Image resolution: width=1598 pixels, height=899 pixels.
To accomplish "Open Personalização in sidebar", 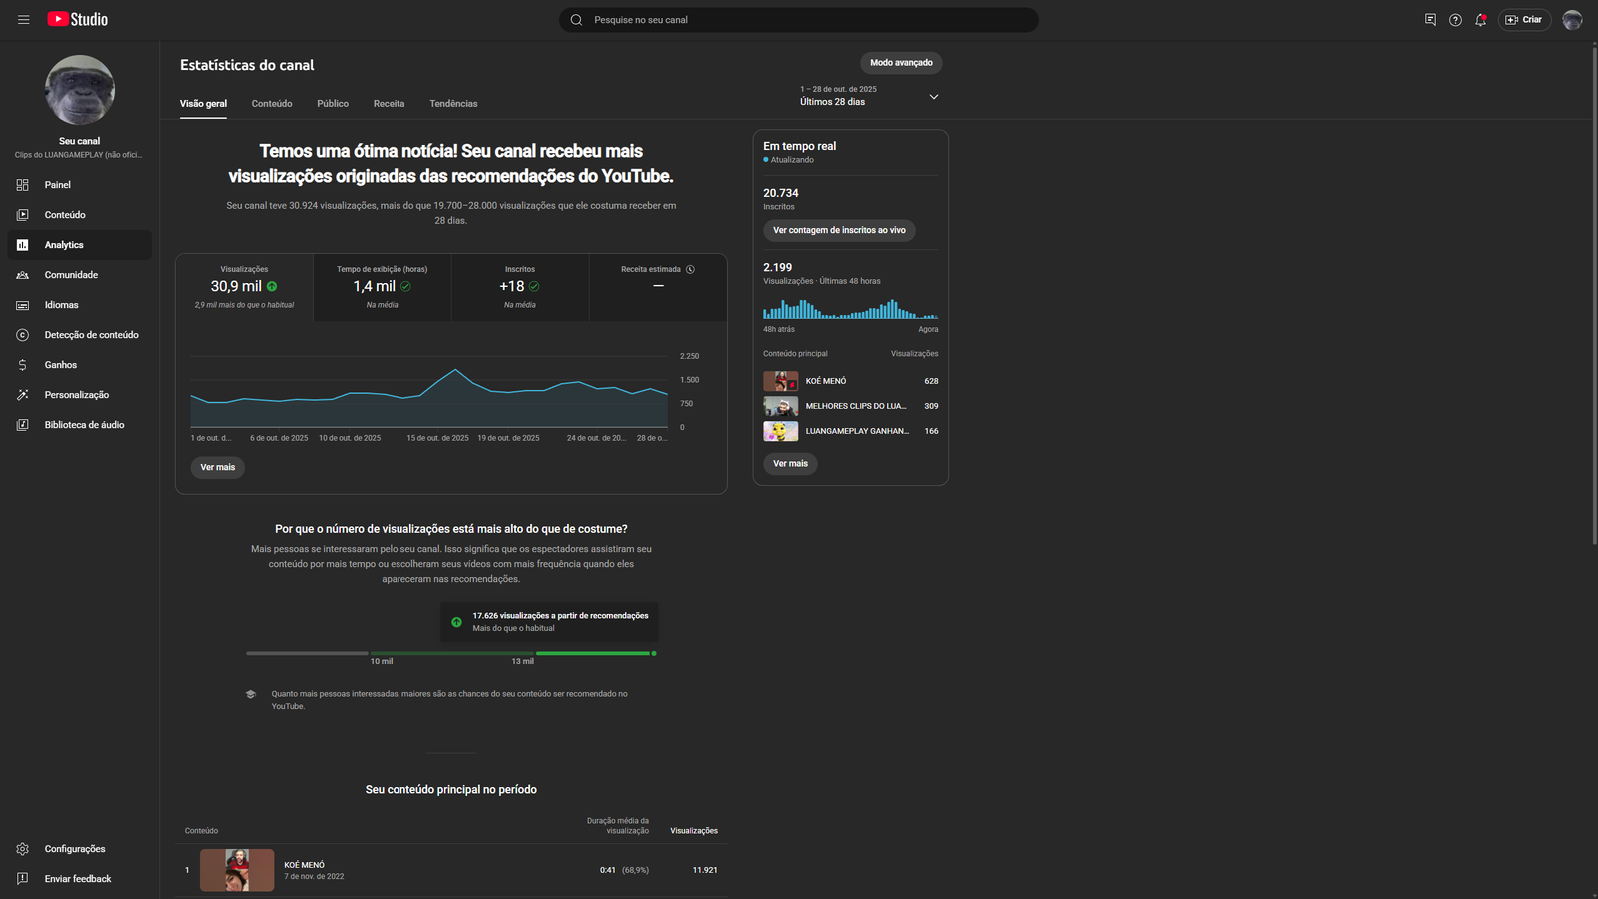I will [76, 395].
